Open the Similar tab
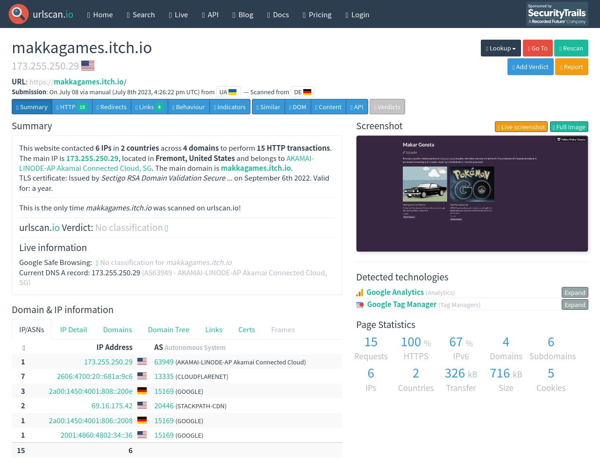This screenshot has height=468, width=600. [268, 107]
